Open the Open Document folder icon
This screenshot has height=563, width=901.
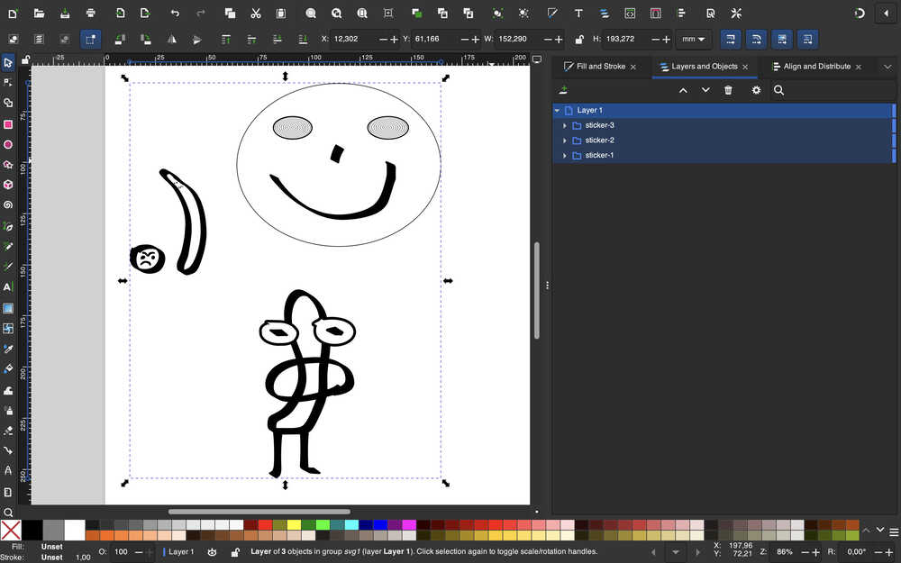click(x=39, y=14)
